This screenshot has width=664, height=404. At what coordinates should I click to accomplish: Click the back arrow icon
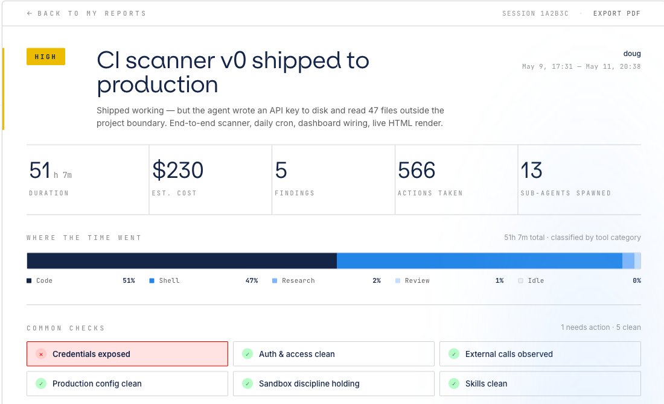click(x=30, y=13)
